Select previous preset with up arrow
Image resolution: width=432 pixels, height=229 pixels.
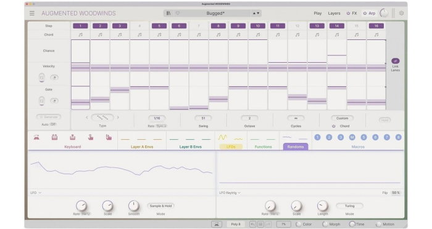[x=254, y=13]
